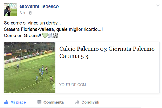Click the speech bubble icon beside Commenta
Viewport: 162px width, 108px height.
pyautogui.click(x=39, y=102)
